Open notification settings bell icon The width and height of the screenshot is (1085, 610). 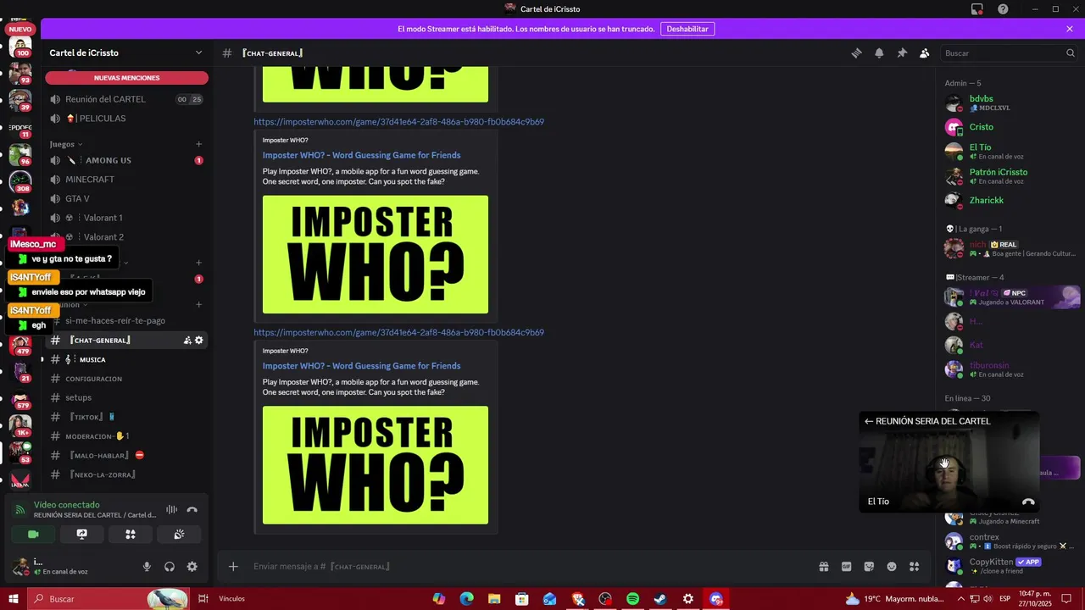click(879, 53)
